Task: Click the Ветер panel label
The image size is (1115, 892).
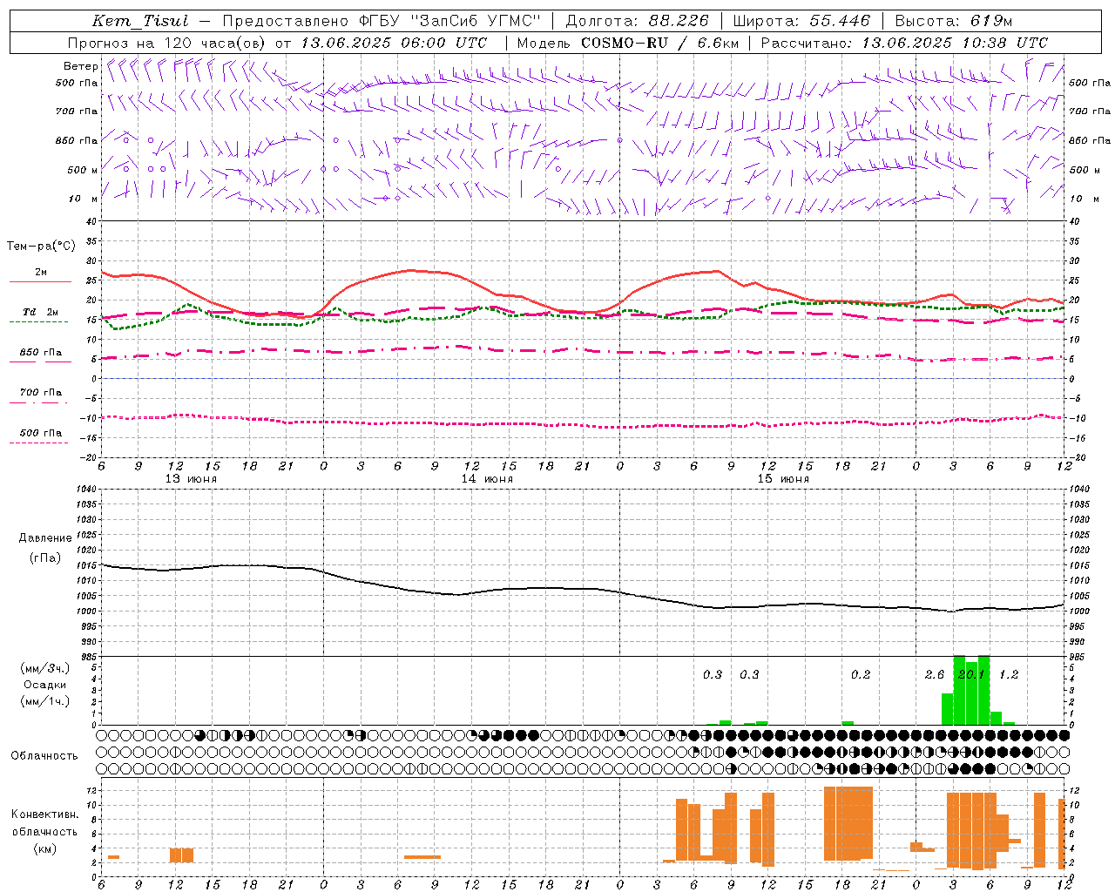Action: 80,66
